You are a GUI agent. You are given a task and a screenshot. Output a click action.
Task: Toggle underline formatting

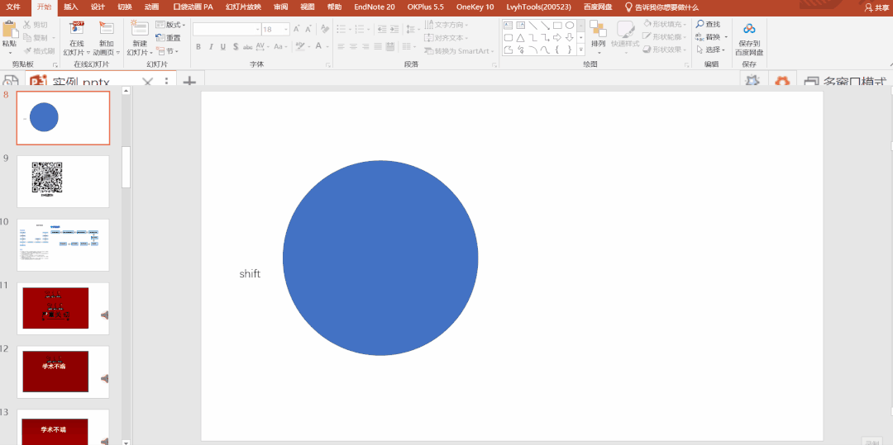pos(223,47)
